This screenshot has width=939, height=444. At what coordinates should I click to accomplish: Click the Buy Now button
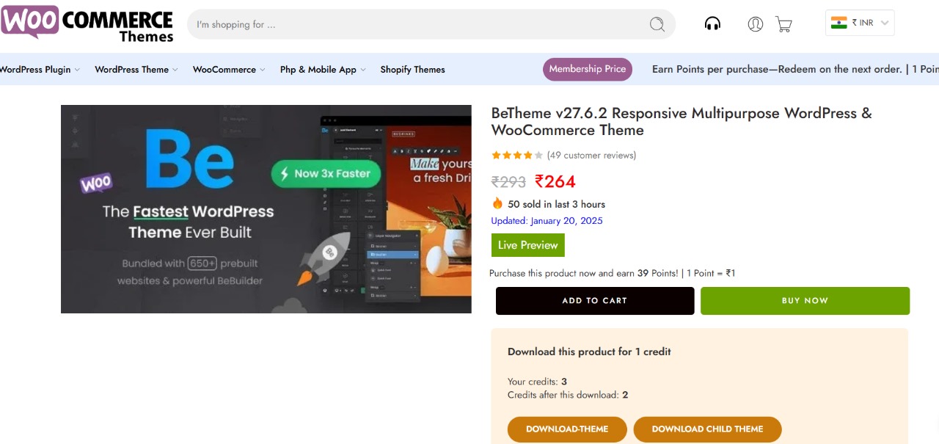(805, 300)
